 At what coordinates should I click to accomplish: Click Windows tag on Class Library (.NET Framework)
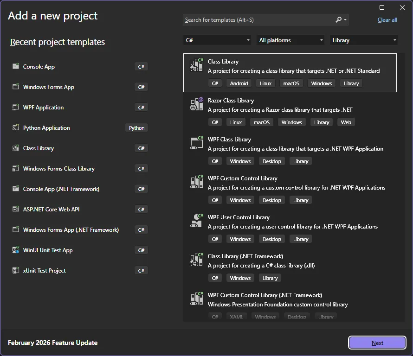coord(240,278)
